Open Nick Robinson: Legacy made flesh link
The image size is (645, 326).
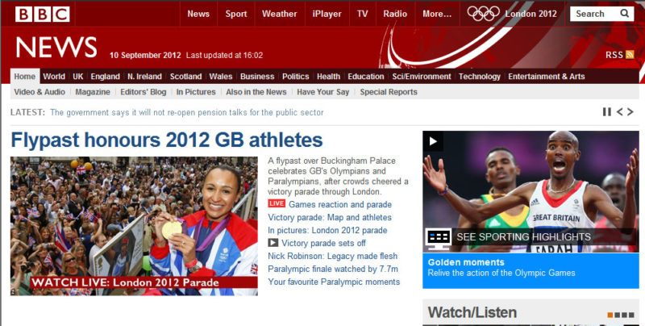point(333,256)
